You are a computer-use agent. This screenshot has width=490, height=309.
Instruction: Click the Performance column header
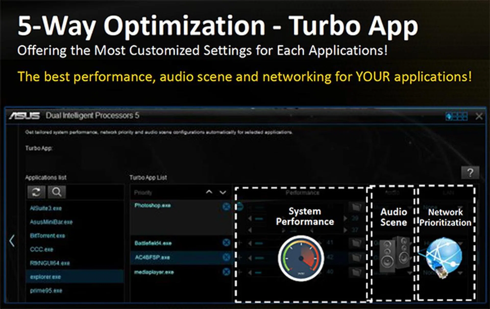pos(302,193)
